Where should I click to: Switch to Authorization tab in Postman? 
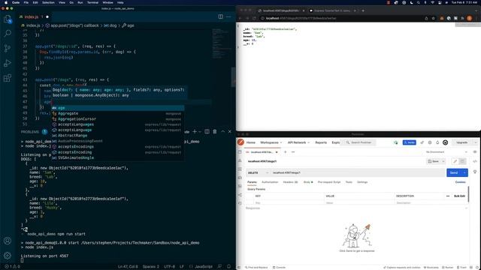(270, 182)
